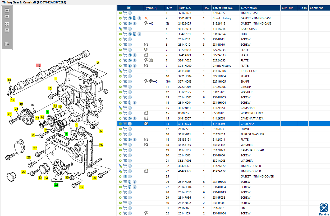Click the S supersession icon for HUB row
The height and width of the screenshot is (216, 330).
pyautogui.click(x=130, y=34)
